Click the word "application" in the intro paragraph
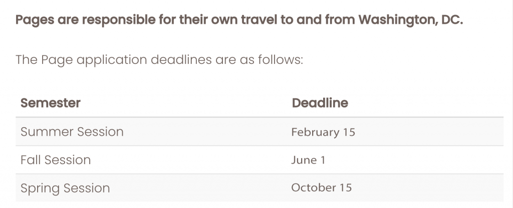Screen dimensions: 513x208 click(x=104, y=61)
